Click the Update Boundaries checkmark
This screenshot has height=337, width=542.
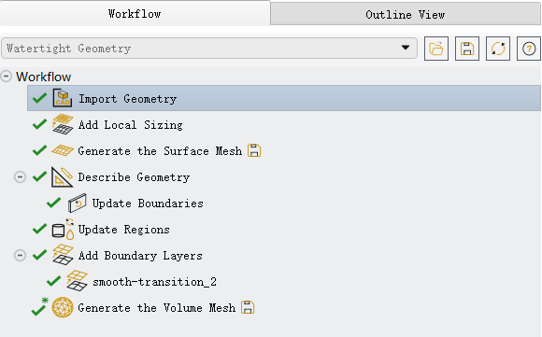click(54, 203)
